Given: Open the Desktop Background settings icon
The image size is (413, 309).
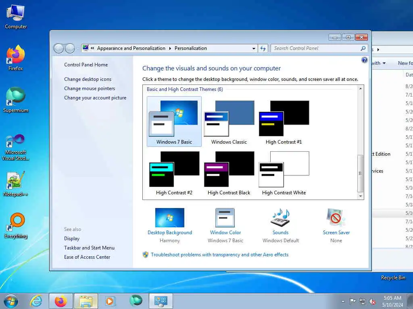Looking at the screenshot, I should (x=170, y=218).
